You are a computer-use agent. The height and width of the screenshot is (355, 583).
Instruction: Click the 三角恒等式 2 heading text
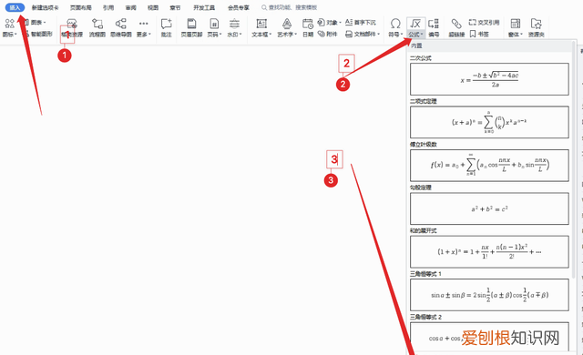coord(425,317)
